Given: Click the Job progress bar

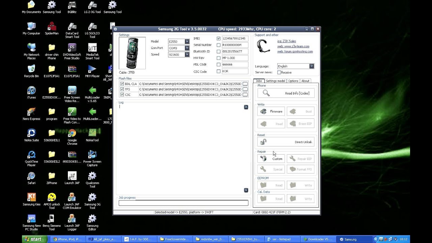Looking at the screenshot, I should pos(183,203).
